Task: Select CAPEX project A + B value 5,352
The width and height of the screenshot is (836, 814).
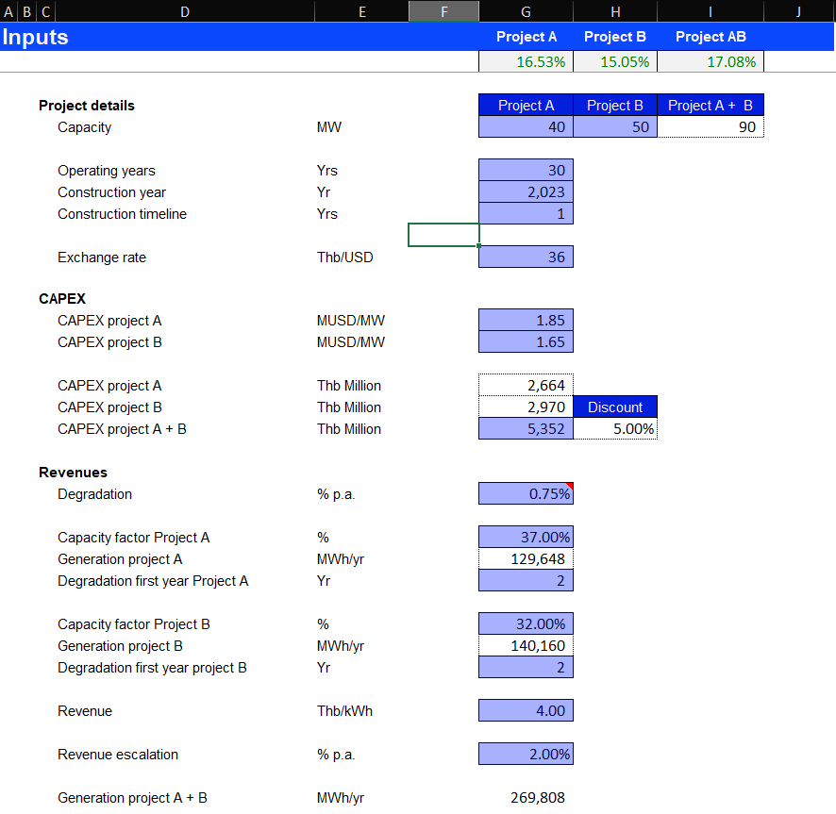Action: [x=526, y=429]
